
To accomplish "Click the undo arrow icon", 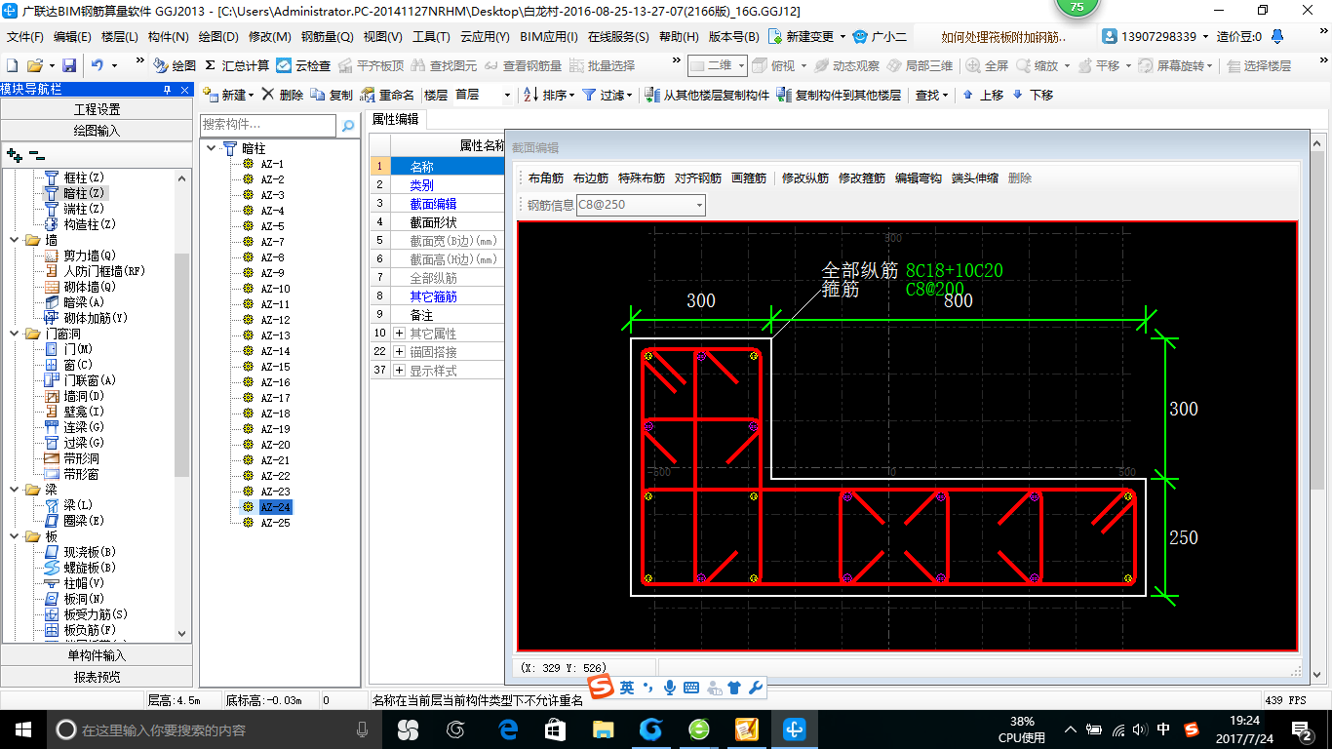I will pos(98,65).
